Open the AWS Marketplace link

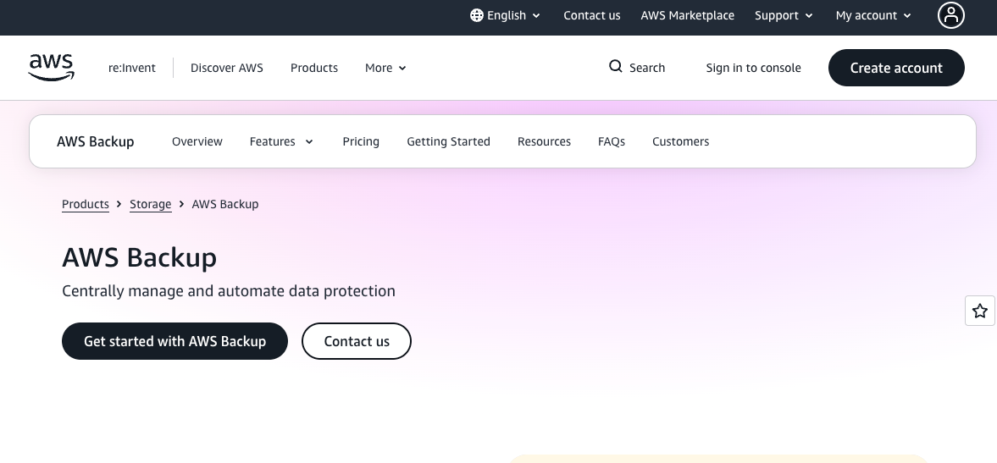pyautogui.click(x=687, y=15)
